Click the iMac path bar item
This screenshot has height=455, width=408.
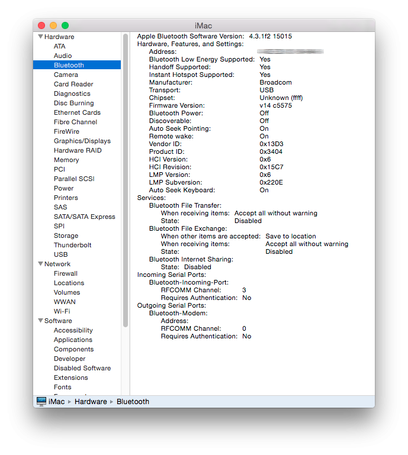click(56, 402)
